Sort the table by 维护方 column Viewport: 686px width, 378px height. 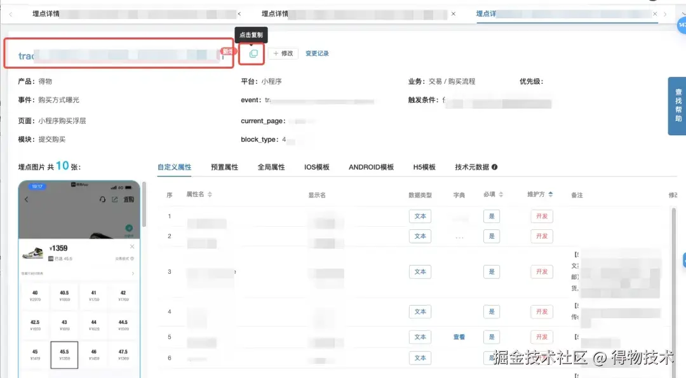(x=550, y=194)
